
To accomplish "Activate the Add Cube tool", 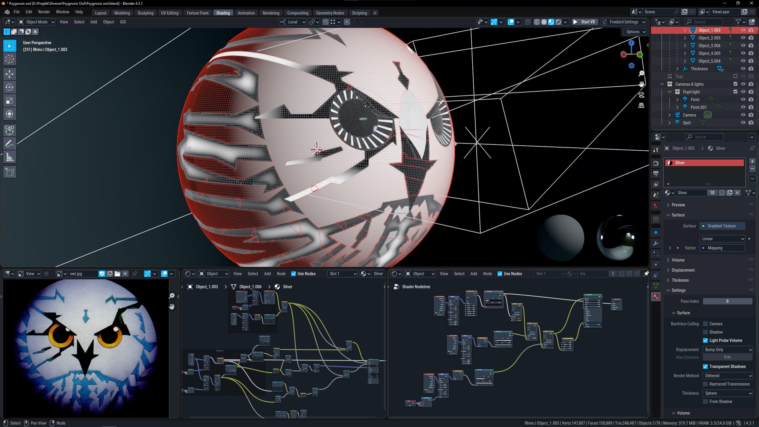I will [x=9, y=172].
